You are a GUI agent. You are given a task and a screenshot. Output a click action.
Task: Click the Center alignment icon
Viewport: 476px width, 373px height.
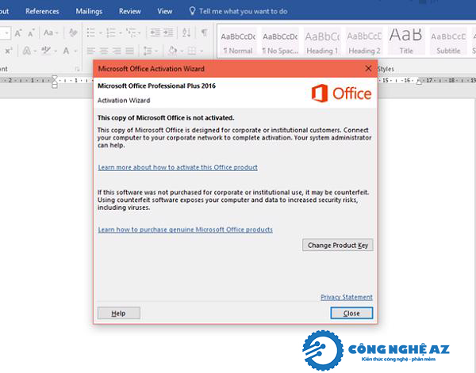click(x=104, y=51)
